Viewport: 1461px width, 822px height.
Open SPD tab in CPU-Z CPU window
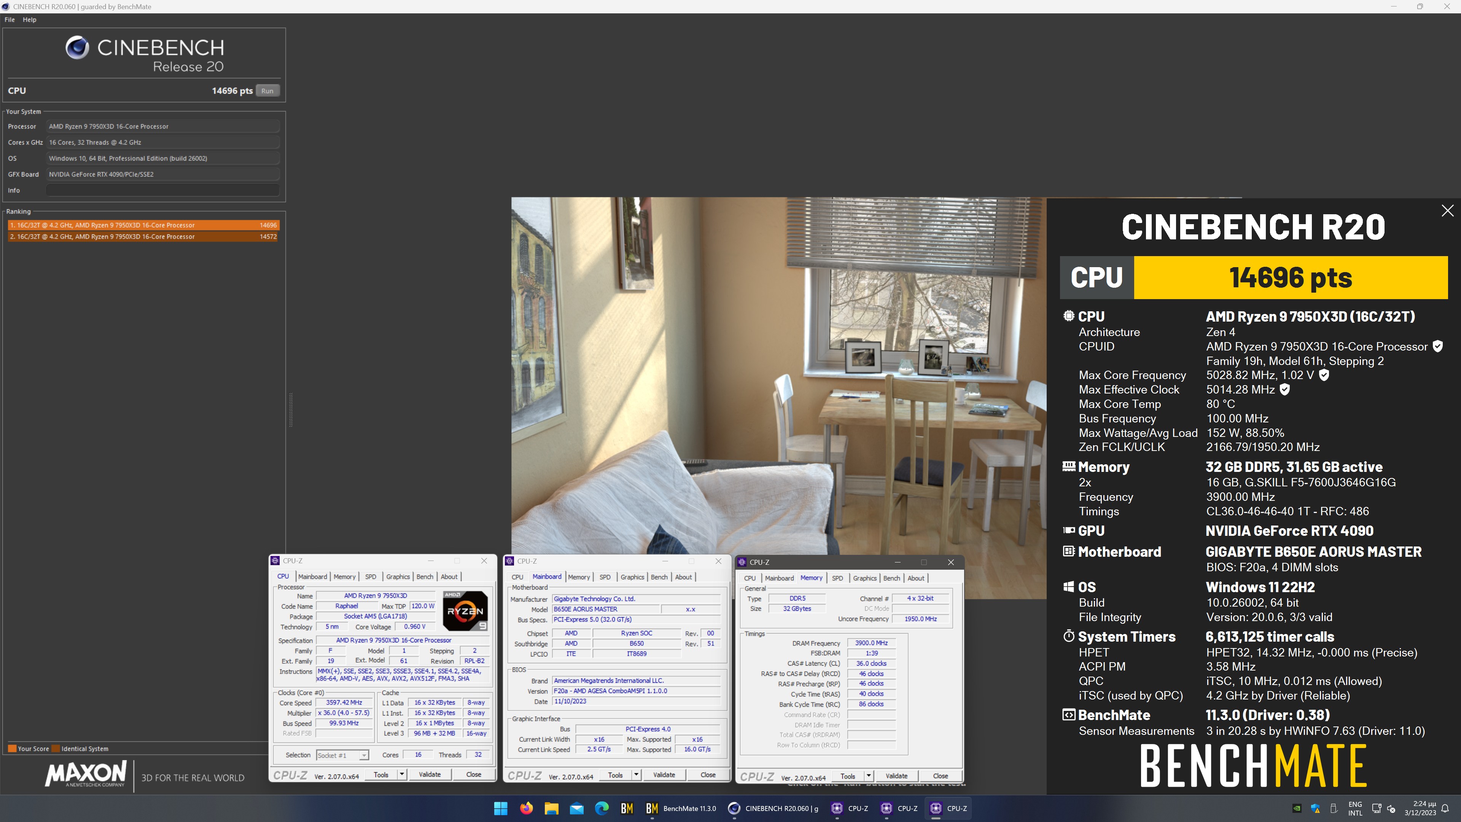[x=370, y=577]
